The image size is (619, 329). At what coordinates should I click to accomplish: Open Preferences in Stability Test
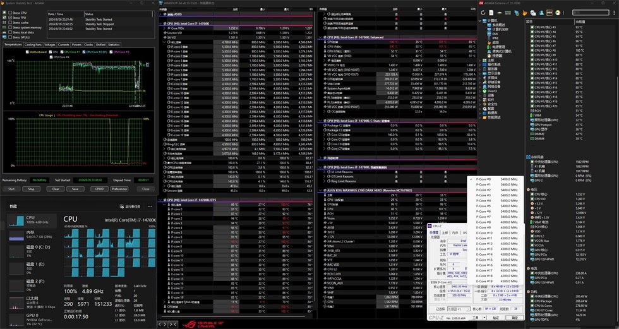click(119, 189)
